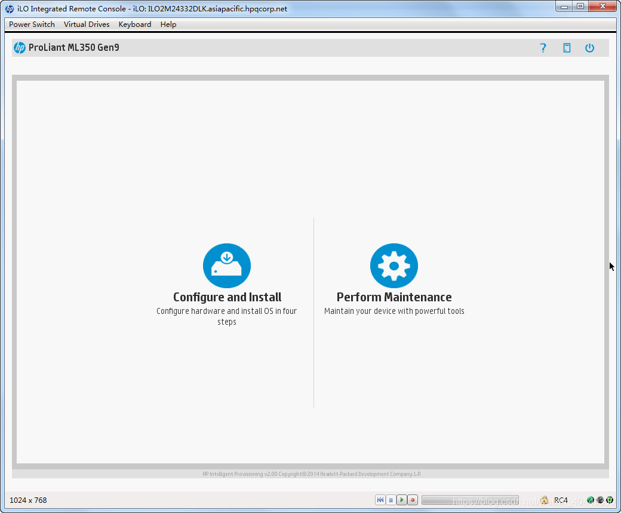Open the Help menu

(x=168, y=24)
